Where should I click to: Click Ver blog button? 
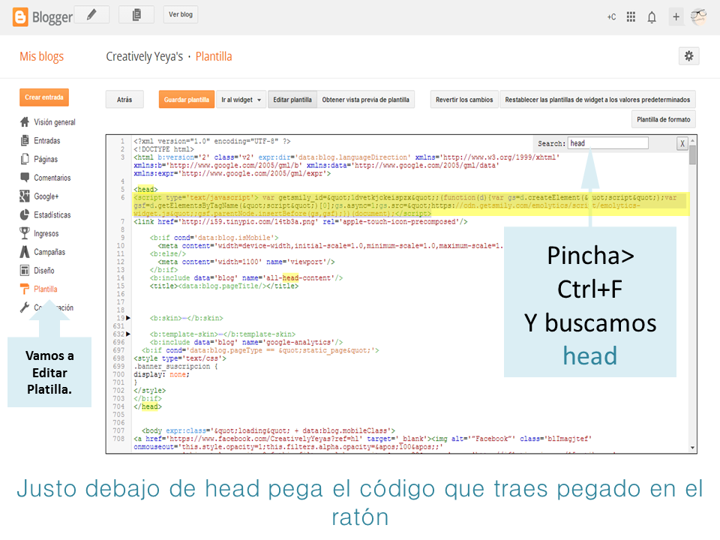click(x=181, y=15)
